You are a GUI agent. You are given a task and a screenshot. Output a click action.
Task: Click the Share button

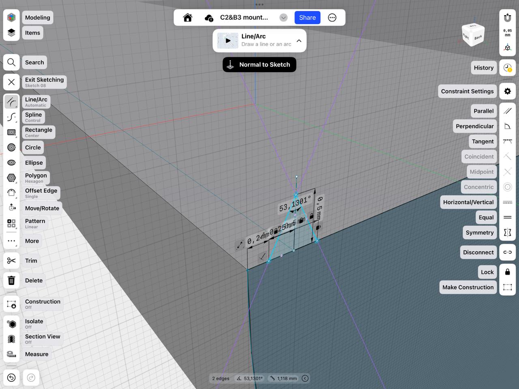(x=307, y=17)
